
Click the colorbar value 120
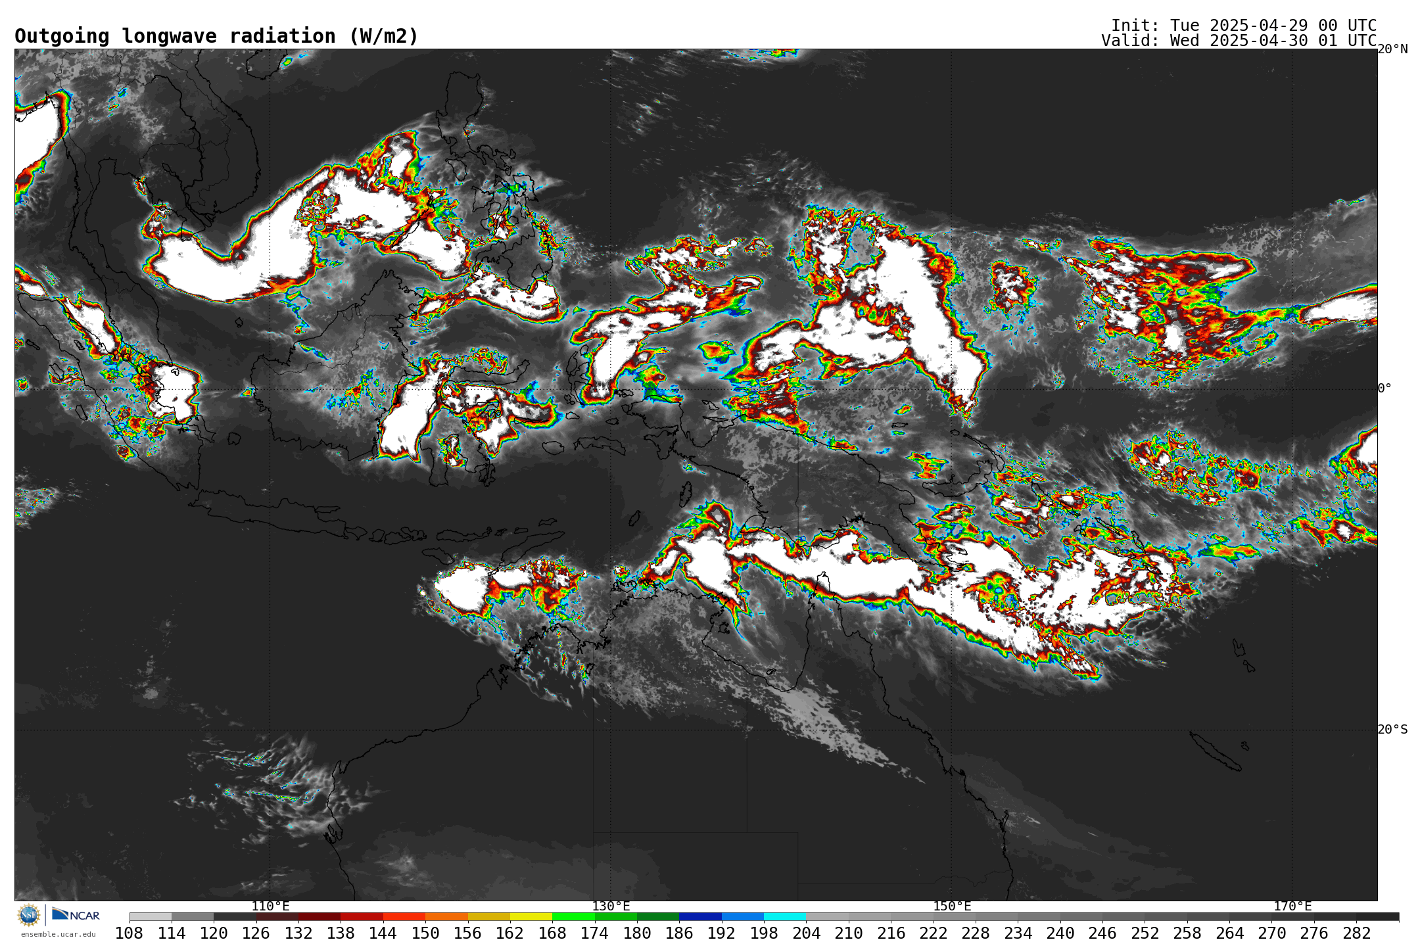[214, 933]
